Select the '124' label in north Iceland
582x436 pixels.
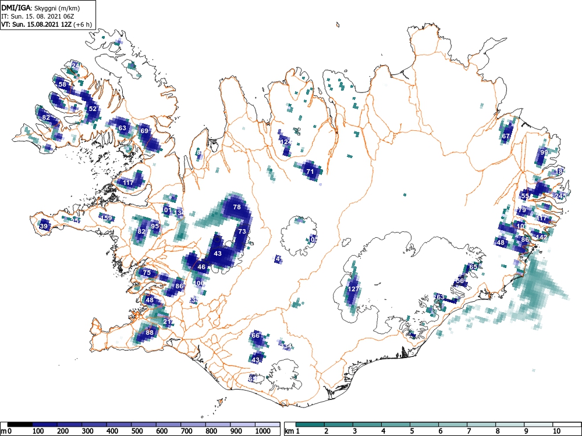click(x=286, y=142)
